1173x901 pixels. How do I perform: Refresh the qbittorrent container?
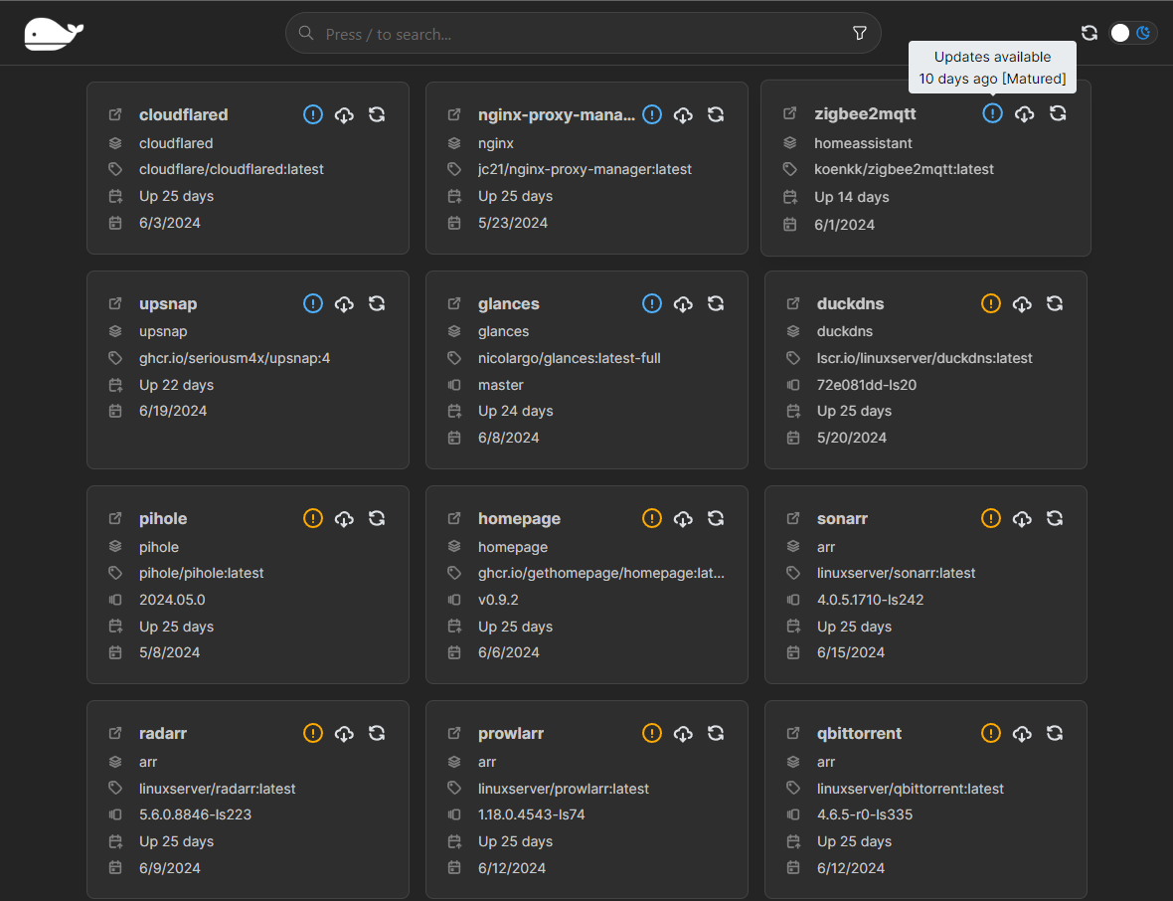pos(1054,733)
